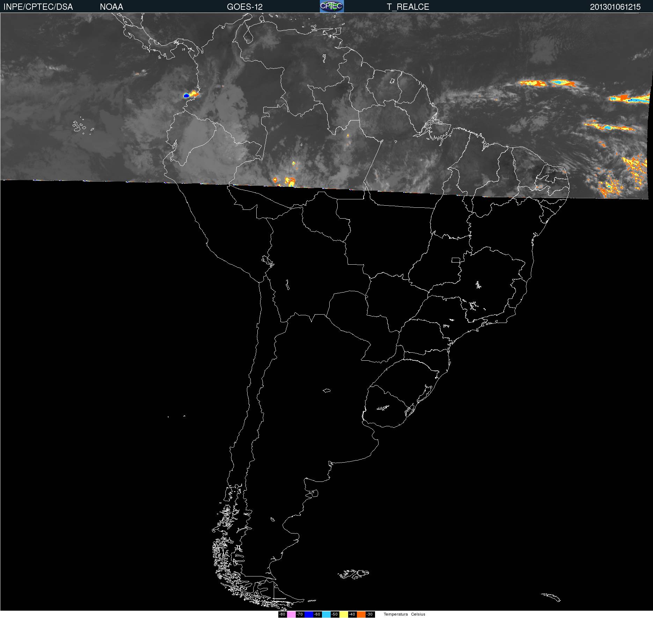The height and width of the screenshot is (618, 653).
Task: Click the Temperatura legend label
Action: [396, 614]
